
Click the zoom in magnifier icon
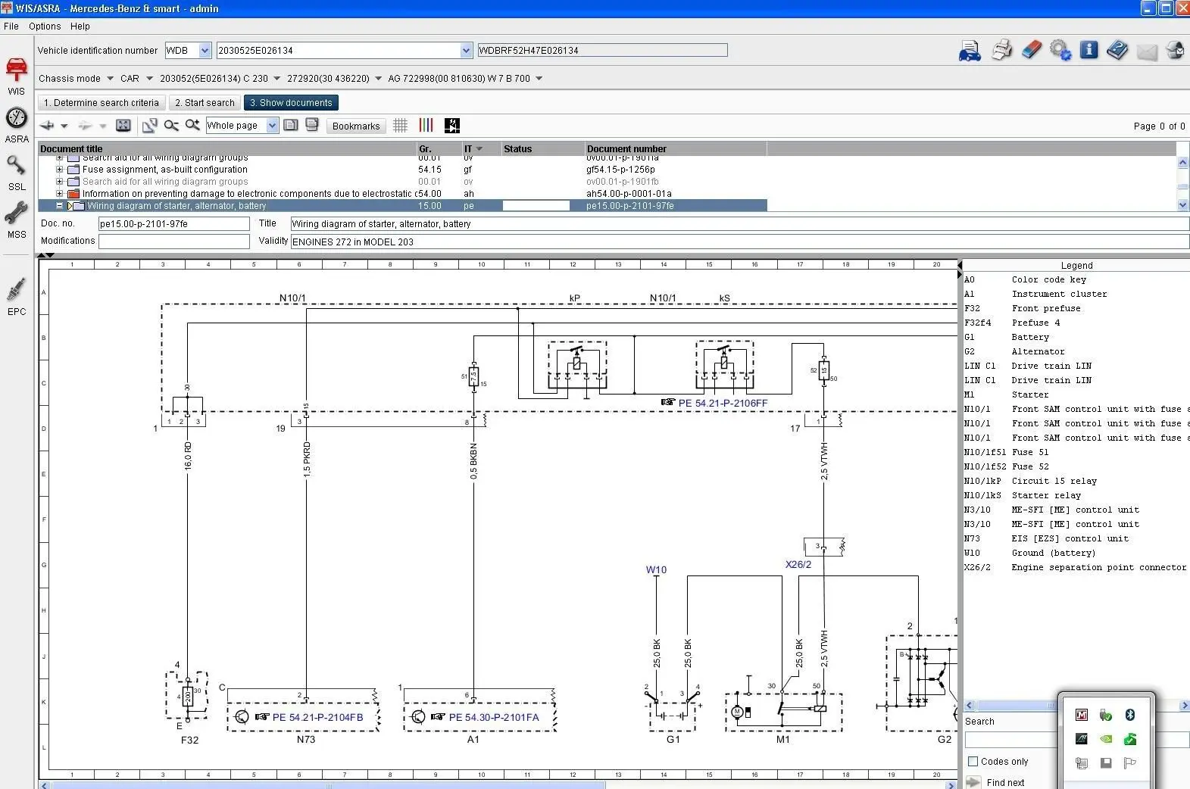(x=192, y=126)
